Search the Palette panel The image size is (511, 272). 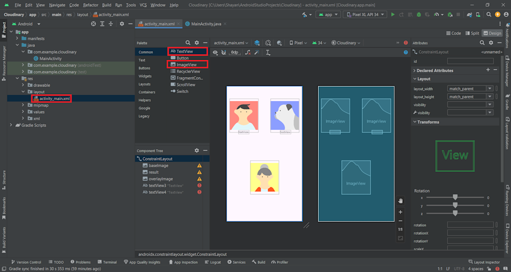[x=188, y=43]
